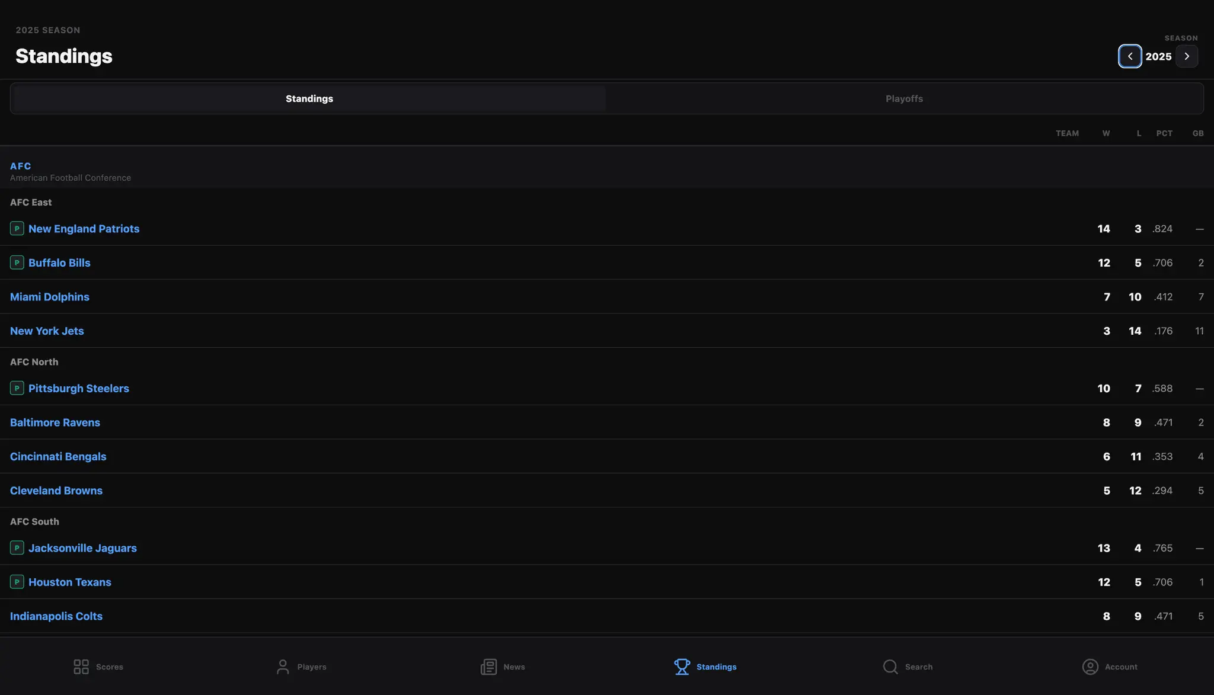This screenshot has width=1214, height=695.
Task: Go to previous season with left chevron
Action: point(1130,56)
